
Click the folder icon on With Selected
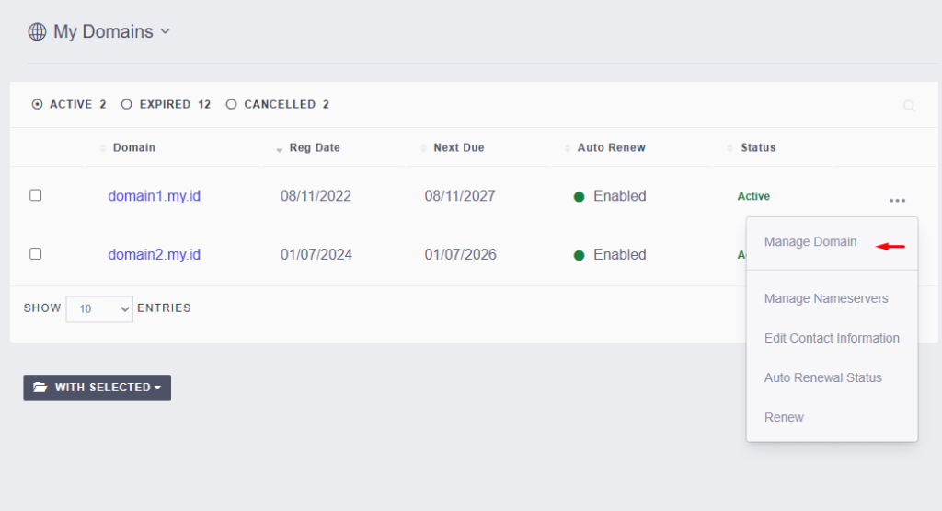click(40, 388)
